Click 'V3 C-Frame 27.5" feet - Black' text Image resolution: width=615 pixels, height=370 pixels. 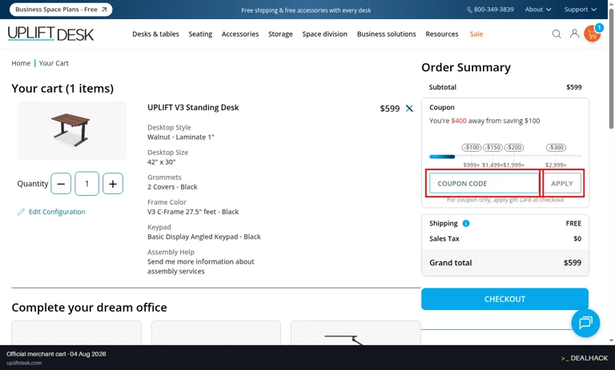click(x=193, y=212)
